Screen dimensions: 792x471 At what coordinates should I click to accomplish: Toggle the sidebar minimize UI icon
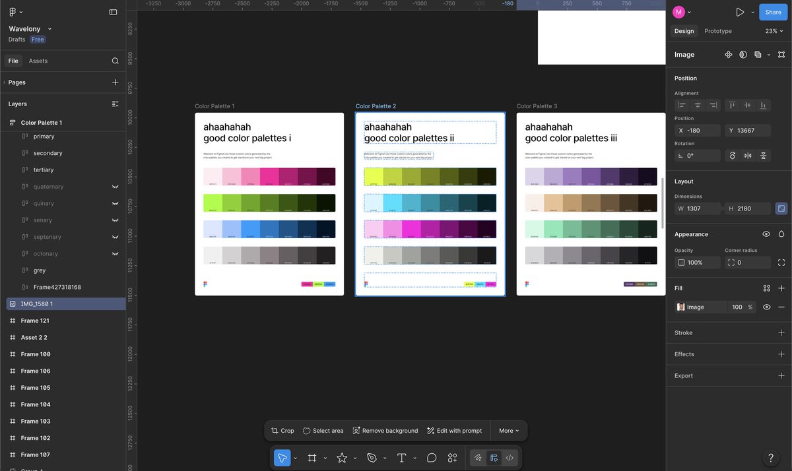point(113,12)
